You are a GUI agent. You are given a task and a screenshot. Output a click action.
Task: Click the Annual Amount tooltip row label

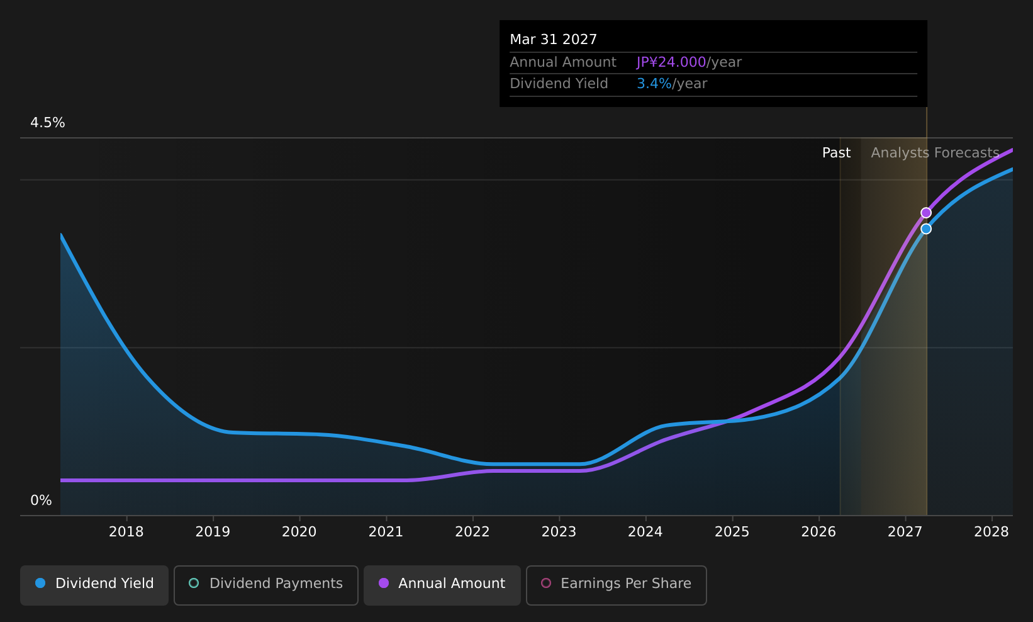pos(563,62)
